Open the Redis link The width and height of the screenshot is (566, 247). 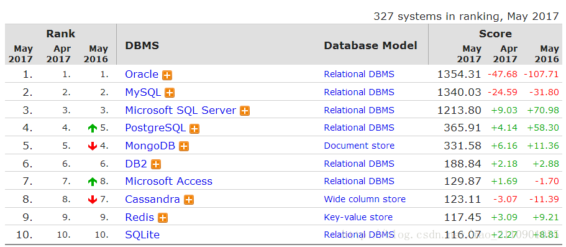(x=140, y=217)
